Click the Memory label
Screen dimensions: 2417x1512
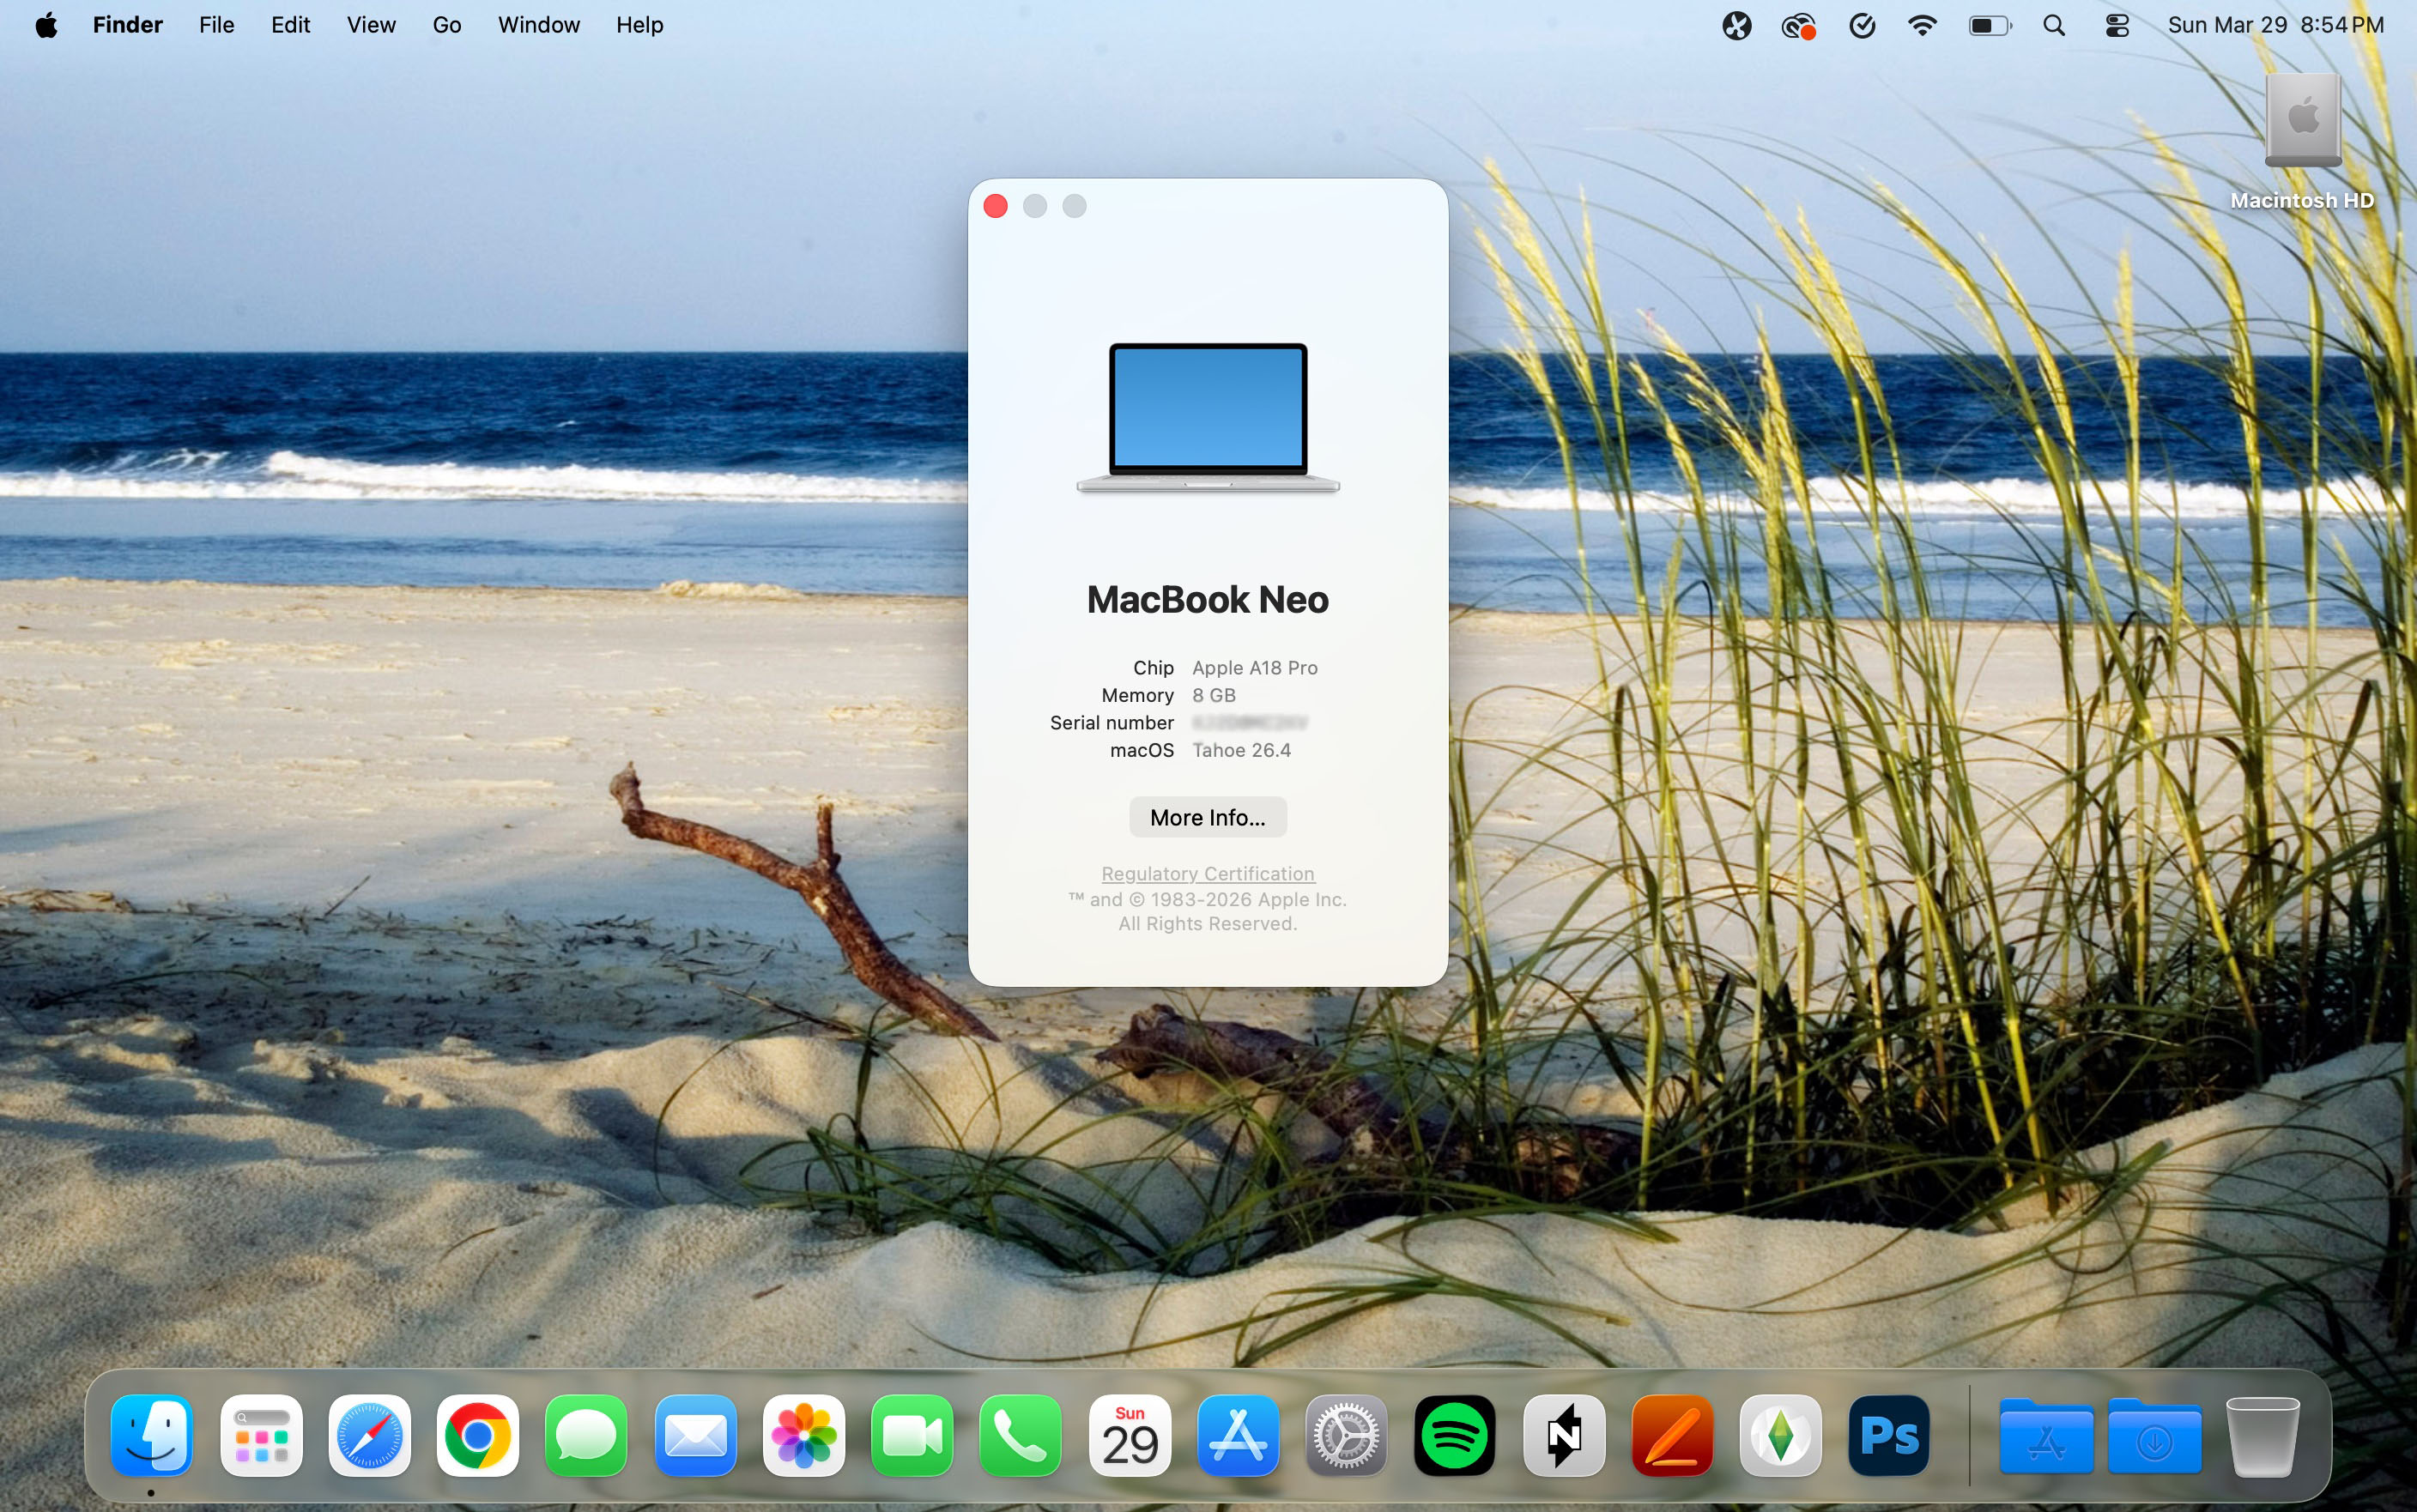click(x=1137, y=695)
